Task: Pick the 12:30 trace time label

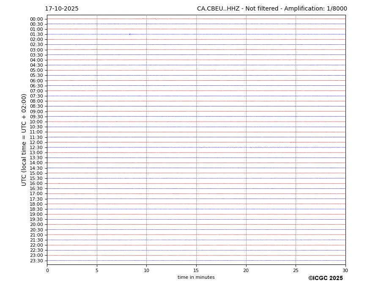Action: (x=36, y=147)
